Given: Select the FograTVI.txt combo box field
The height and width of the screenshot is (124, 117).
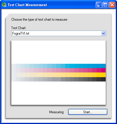Looking at the screenshot, I should [59, 33].
